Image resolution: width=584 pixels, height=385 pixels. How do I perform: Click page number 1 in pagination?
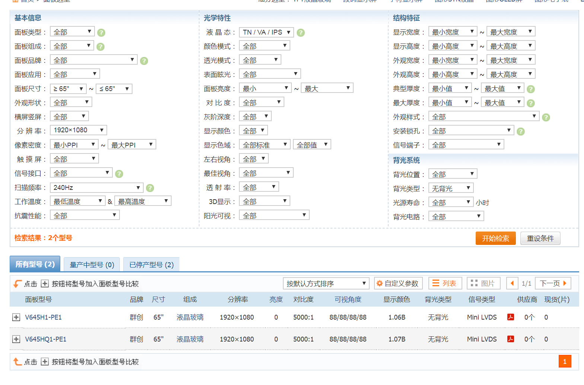click(x=564, y=362)
